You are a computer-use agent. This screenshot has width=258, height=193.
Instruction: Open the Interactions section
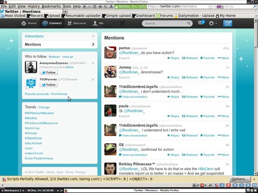[60, 36]
